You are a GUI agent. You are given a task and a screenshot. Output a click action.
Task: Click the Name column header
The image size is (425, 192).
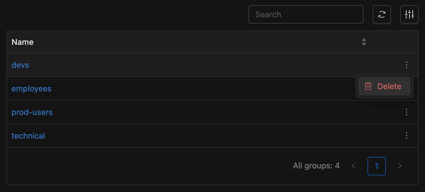[22, 42]
